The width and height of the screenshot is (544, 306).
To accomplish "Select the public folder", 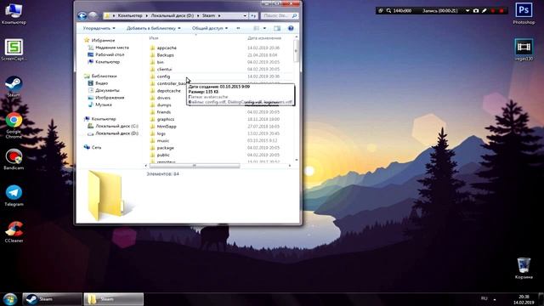I will pyautogui.click(x=163, y=155).
